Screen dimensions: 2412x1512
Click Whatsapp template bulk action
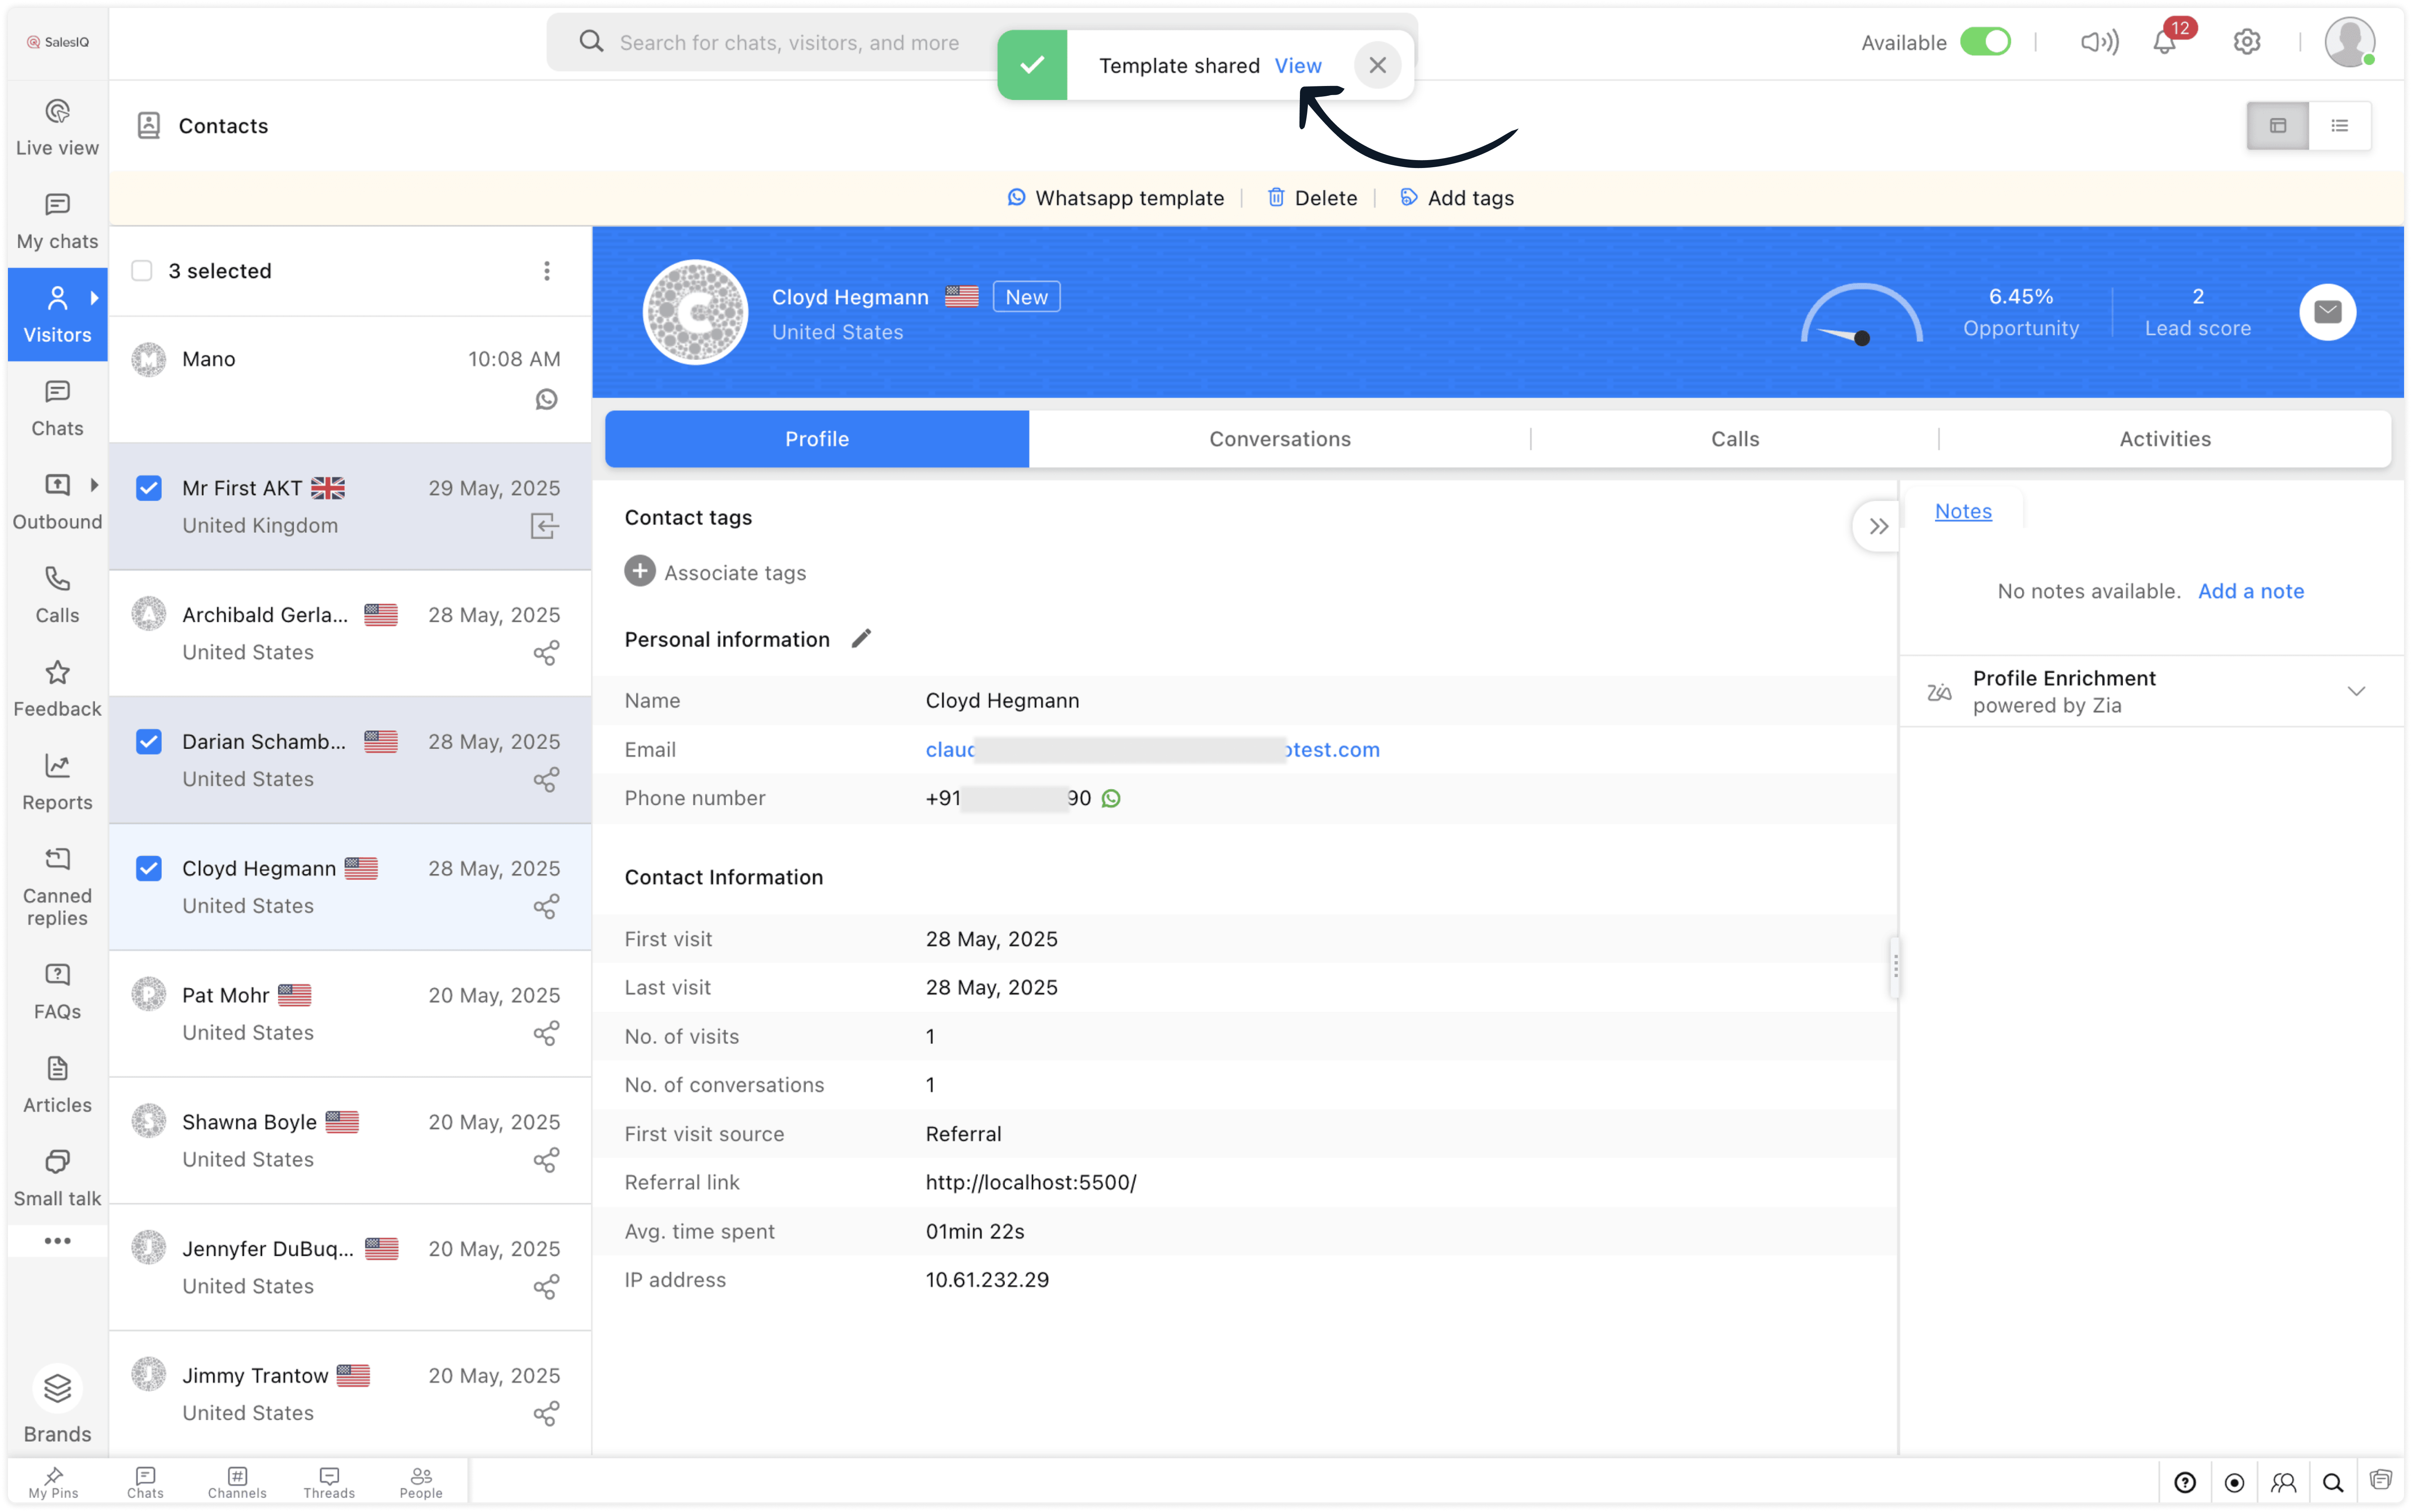click(x=1116, y=198)
